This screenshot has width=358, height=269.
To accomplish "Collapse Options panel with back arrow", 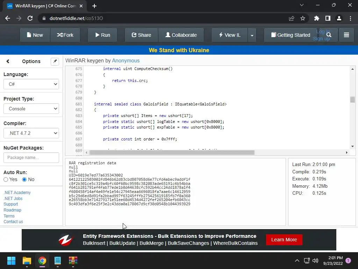I will point(8,61).
